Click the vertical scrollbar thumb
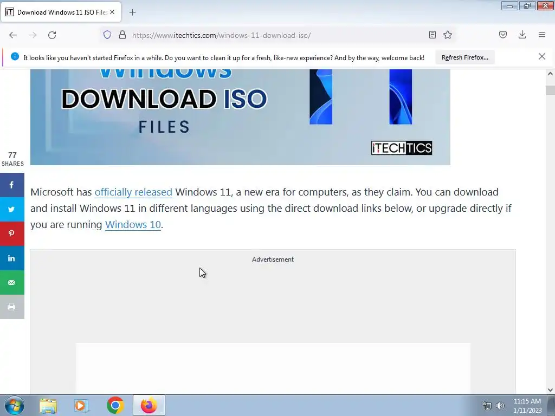The height and width of the screenshot is (416, 555). 550,90
